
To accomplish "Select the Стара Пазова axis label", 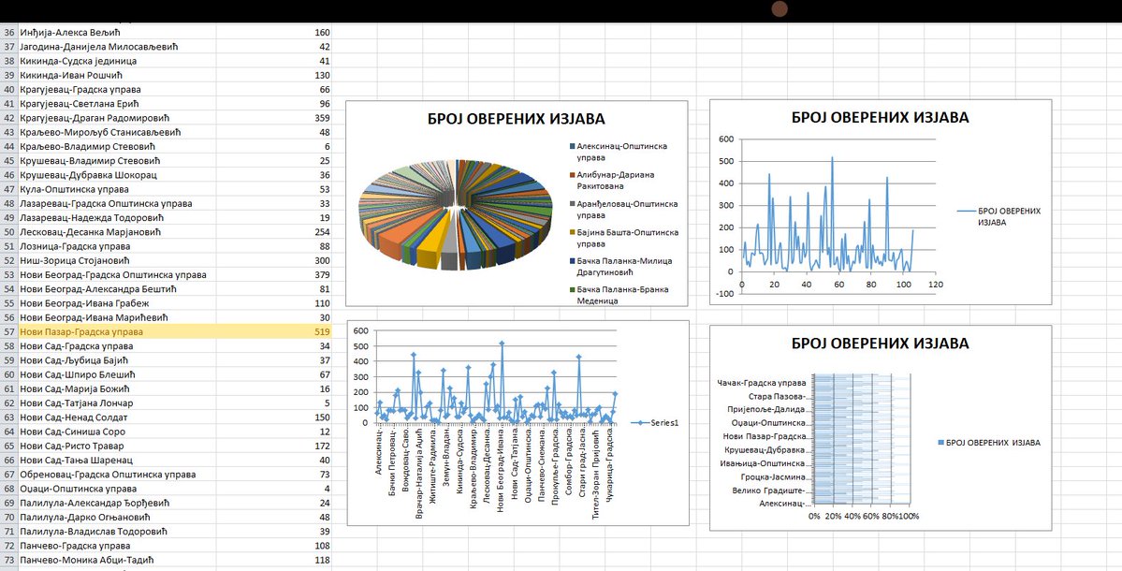I will tap(779, 396).
